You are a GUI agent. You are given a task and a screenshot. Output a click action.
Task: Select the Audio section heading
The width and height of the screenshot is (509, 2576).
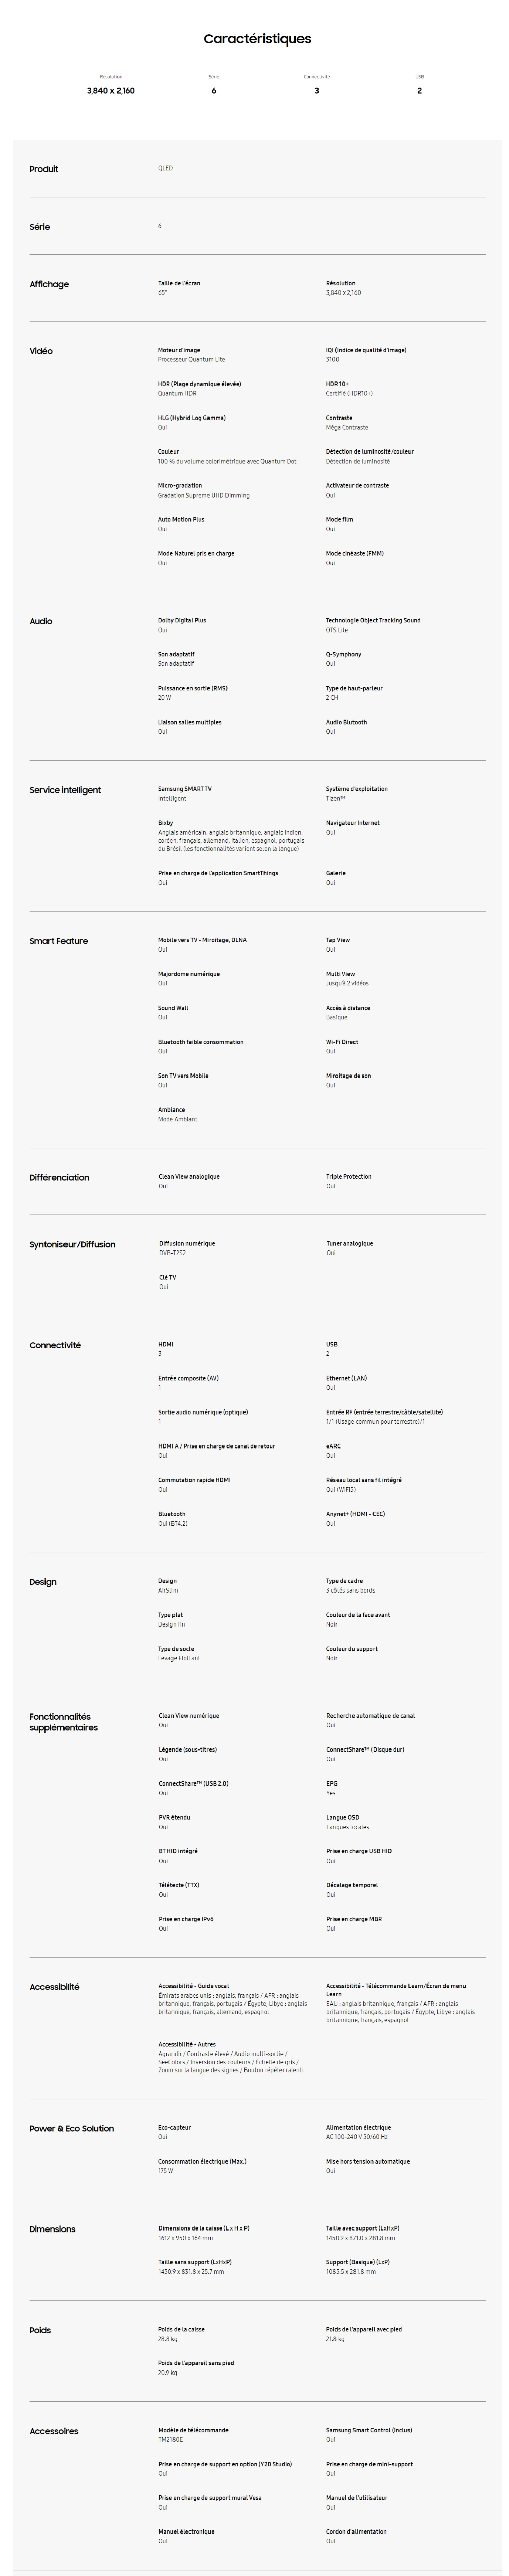[x=41, y=621]
